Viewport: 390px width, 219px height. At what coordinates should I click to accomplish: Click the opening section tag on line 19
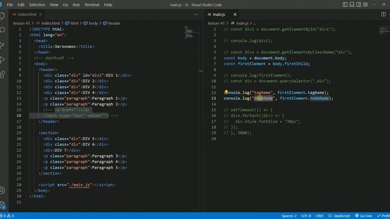[x=49, y=133]
